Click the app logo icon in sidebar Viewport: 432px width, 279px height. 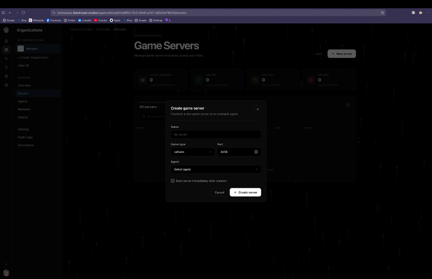(x=6, y=30)
